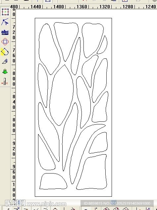Select the object selection box tool
This screenshot has width=157, height=210.
[5, 12]
